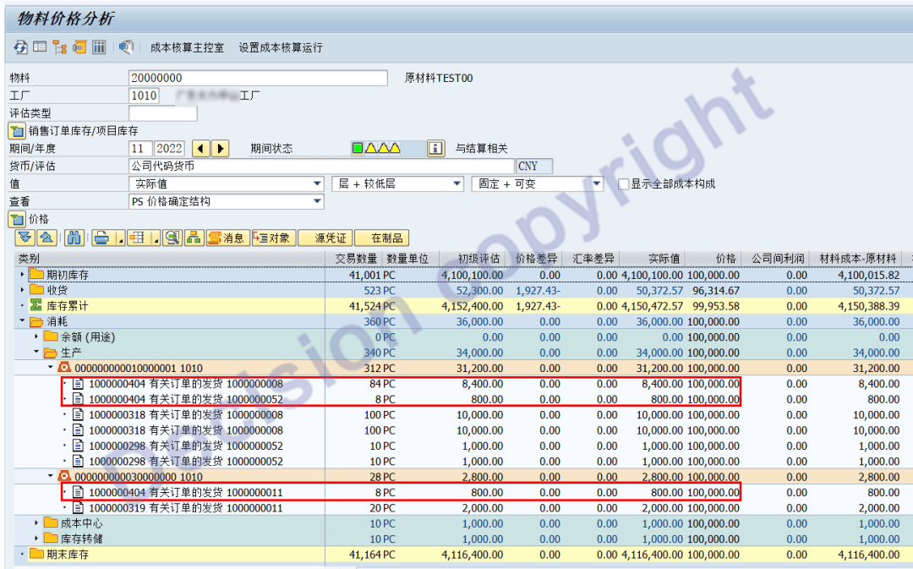The image size is (913, 569).
Task: Click the 类别 column header
Action: [169, 259]
